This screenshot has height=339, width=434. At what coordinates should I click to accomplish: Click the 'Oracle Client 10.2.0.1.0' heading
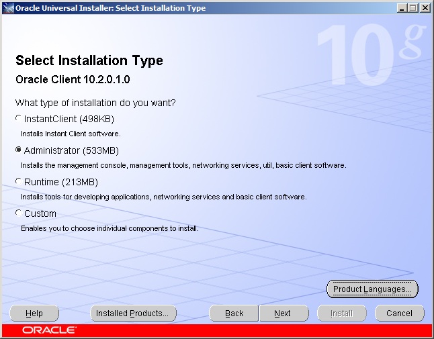[x=73, y=80]
